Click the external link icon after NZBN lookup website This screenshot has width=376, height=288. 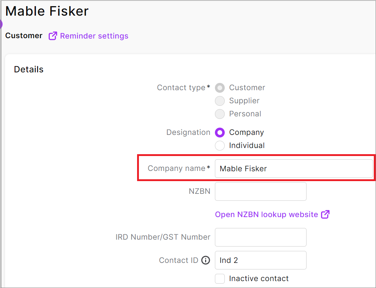point(325,215)
